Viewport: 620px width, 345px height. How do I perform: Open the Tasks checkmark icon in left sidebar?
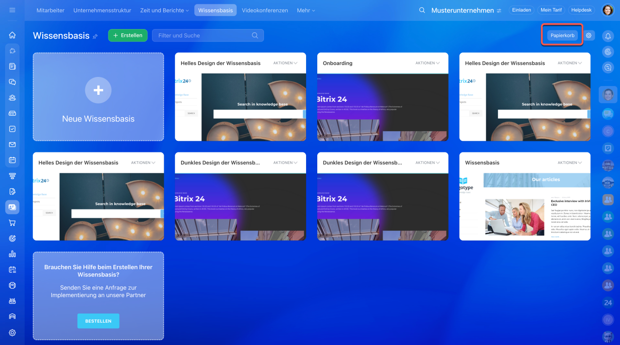pos(12,129)
